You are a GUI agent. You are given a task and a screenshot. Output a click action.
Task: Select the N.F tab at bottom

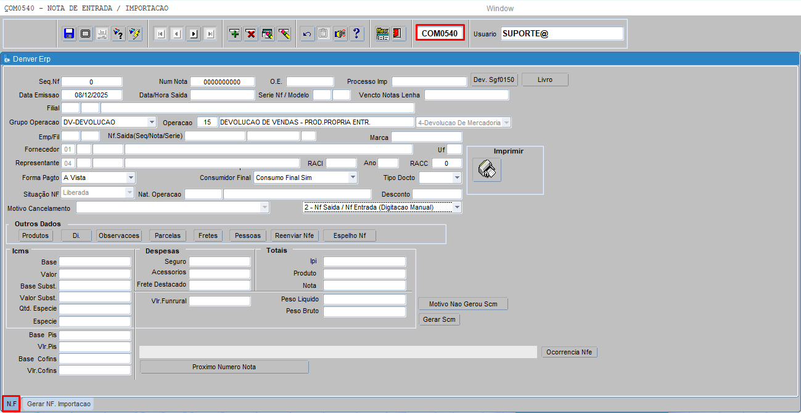point(12,404)
